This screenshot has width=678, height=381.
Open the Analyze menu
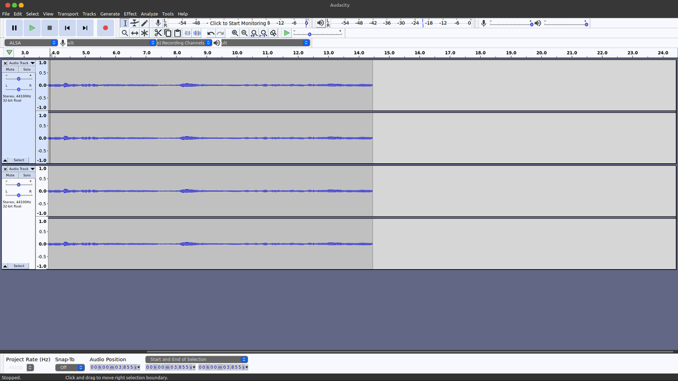[x=149, y=14]
